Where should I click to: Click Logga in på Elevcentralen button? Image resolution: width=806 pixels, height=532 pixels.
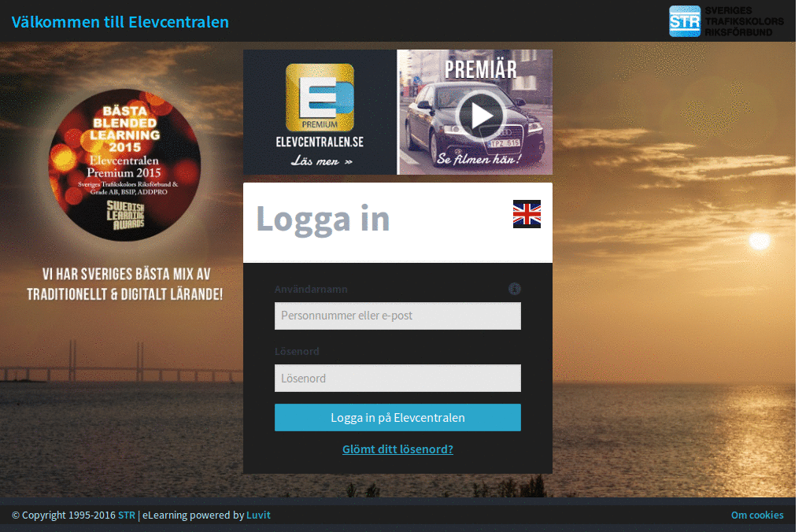tap(397, 417)
